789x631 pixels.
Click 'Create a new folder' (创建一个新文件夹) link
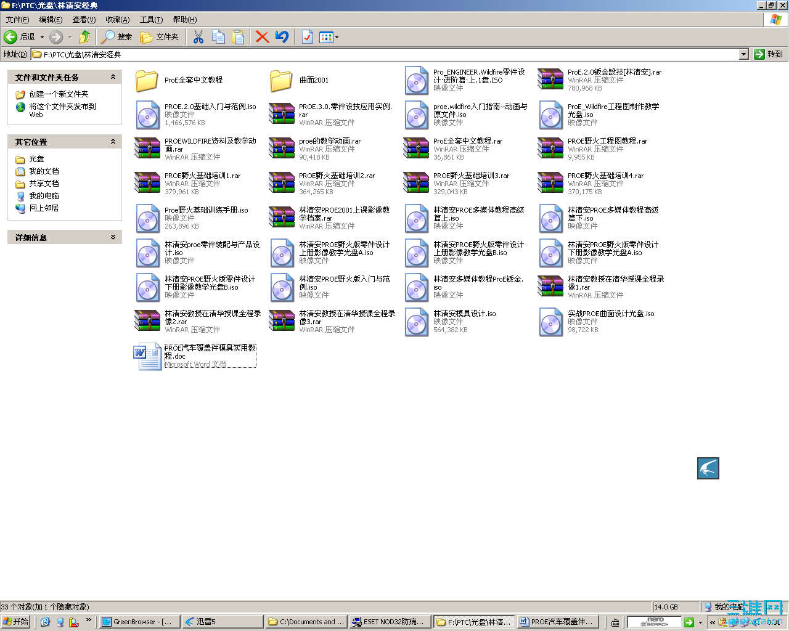click(59, 94)
